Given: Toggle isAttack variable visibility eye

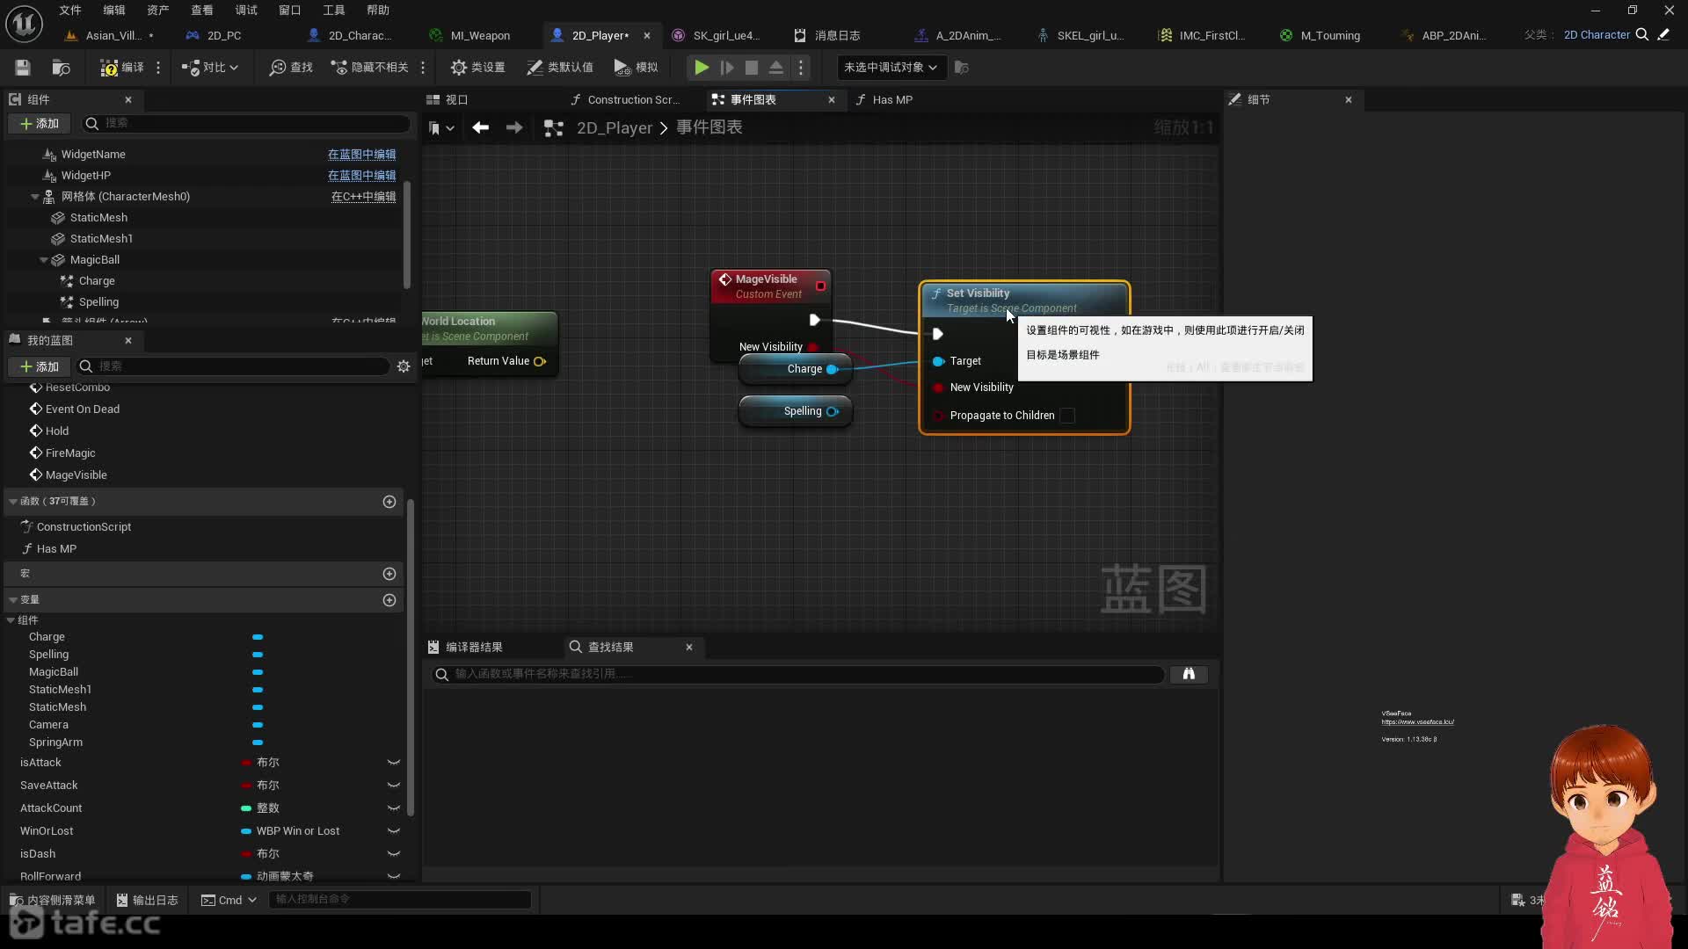Looking at the screenshot, I should 394,763.
